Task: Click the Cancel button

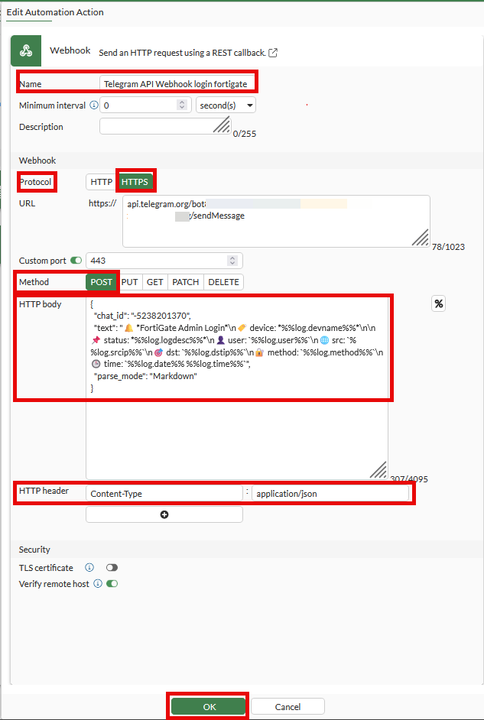Action: point(287,707)
